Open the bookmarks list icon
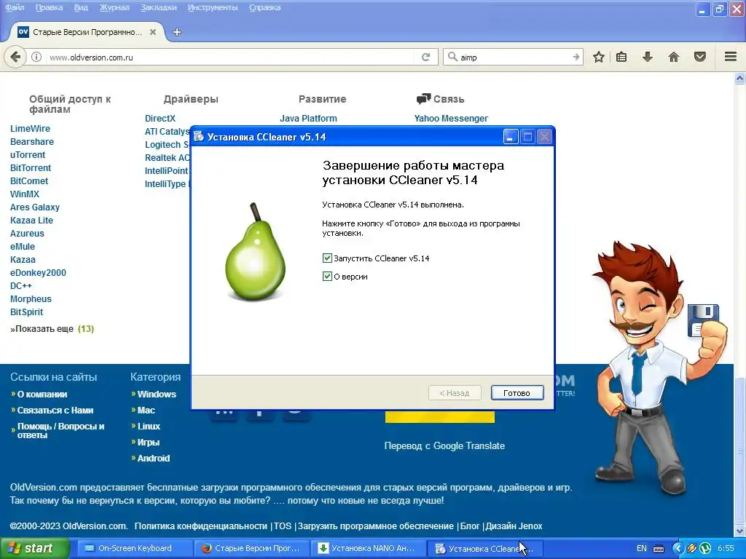Screen dimensions: 746x559 click(621, 57)
